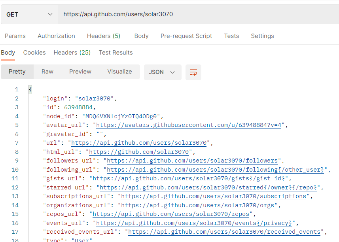Open the Test Results tab
Screen dimensions: 339x242
click(116, 53)
